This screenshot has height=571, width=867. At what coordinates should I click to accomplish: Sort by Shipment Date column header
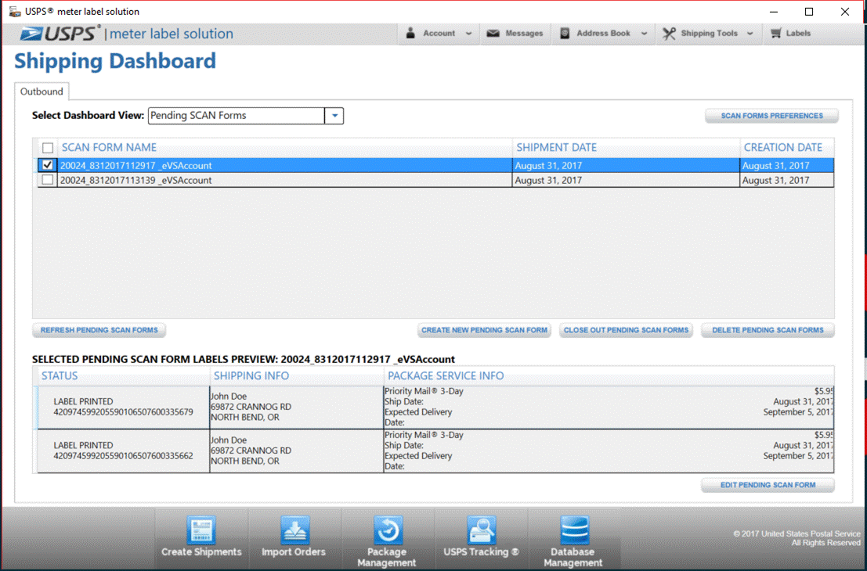(x=556, y=147)
